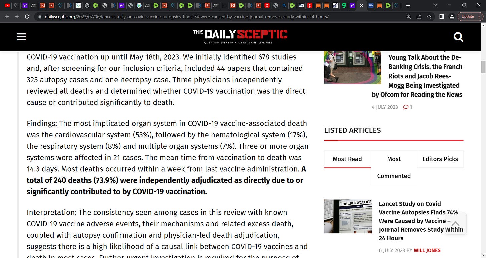The image size is (486, 258).
Task: Switch to the YouTube tab
Action: pyautogui.click(x=7, y=5)
